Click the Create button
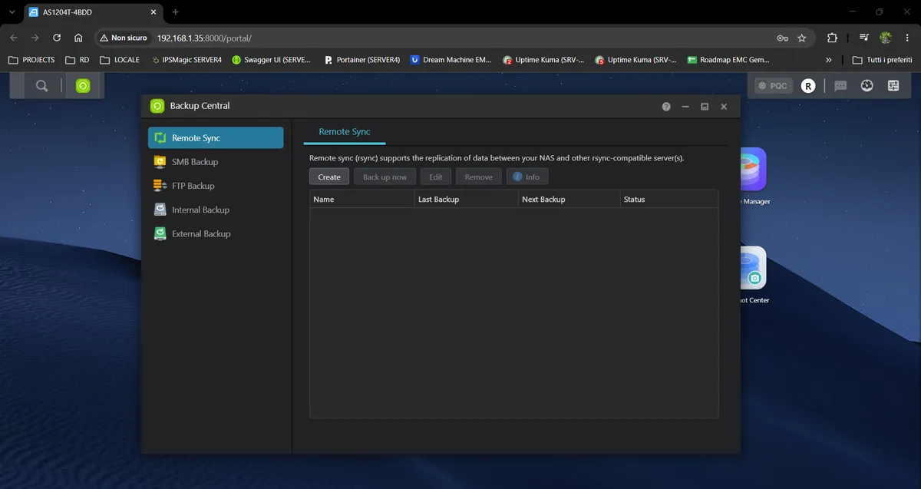921x489 pixels. [x=329, y=177]
